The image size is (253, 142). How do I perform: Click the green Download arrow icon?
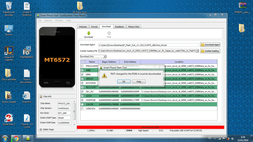[x=89, y=33]
